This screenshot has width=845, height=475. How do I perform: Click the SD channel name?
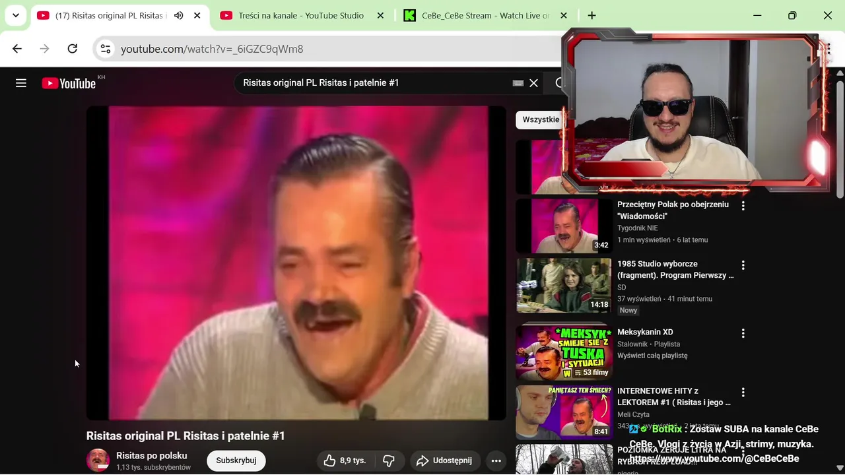[621, 287]
